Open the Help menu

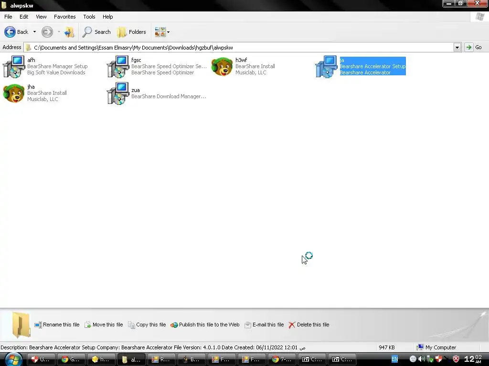coord(107,17)
